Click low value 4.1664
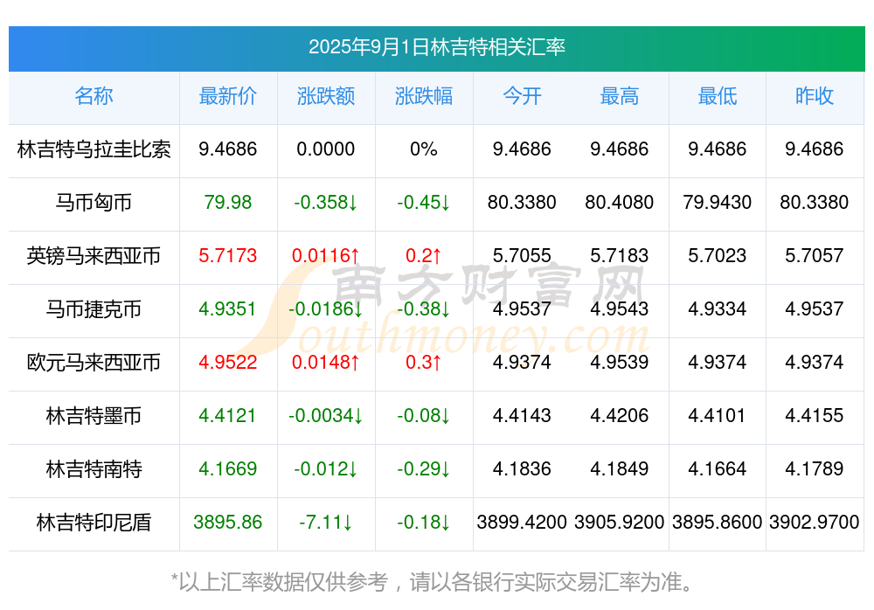This screenshot has width=874, height=610. (x=718, y=468)
